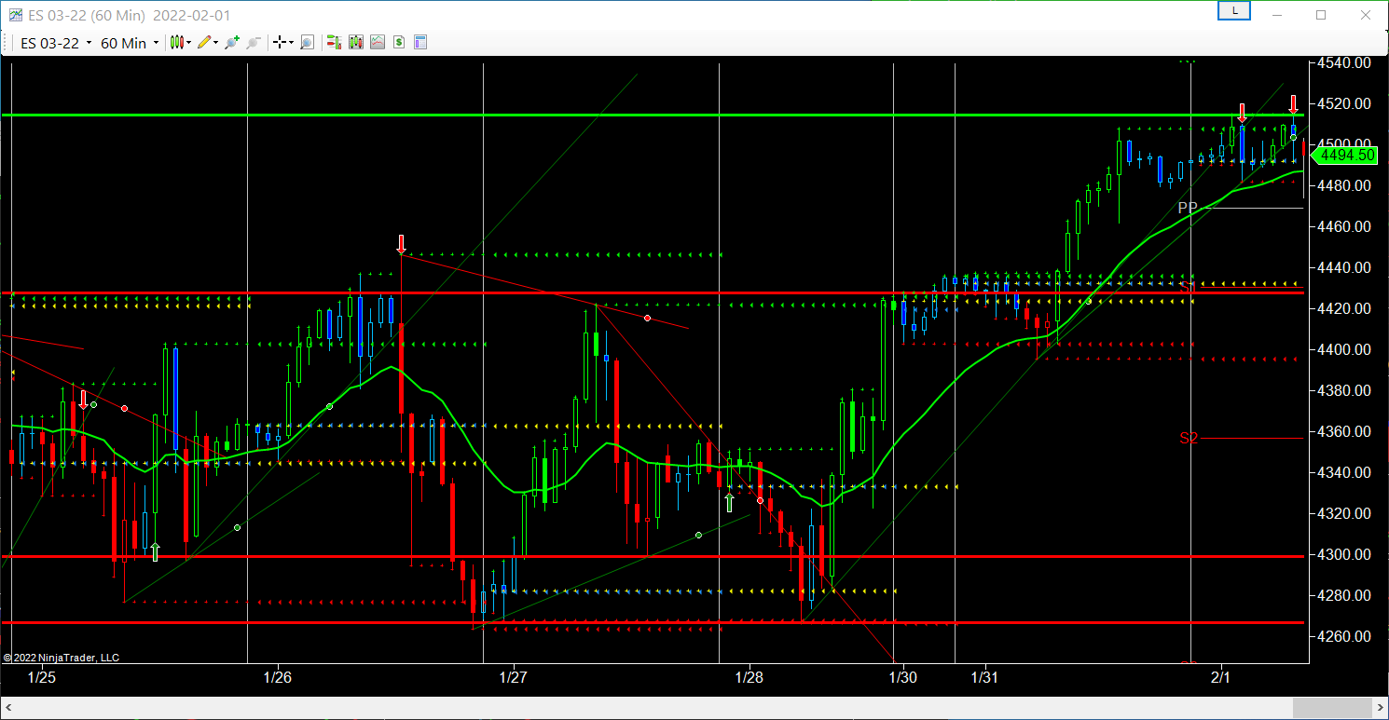Select the pencil drawing tools icon
Viewport: 1389px width, 720px height.
[x=204, y=42]
